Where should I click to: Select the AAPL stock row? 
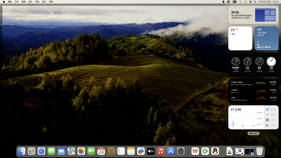[253, 91]
